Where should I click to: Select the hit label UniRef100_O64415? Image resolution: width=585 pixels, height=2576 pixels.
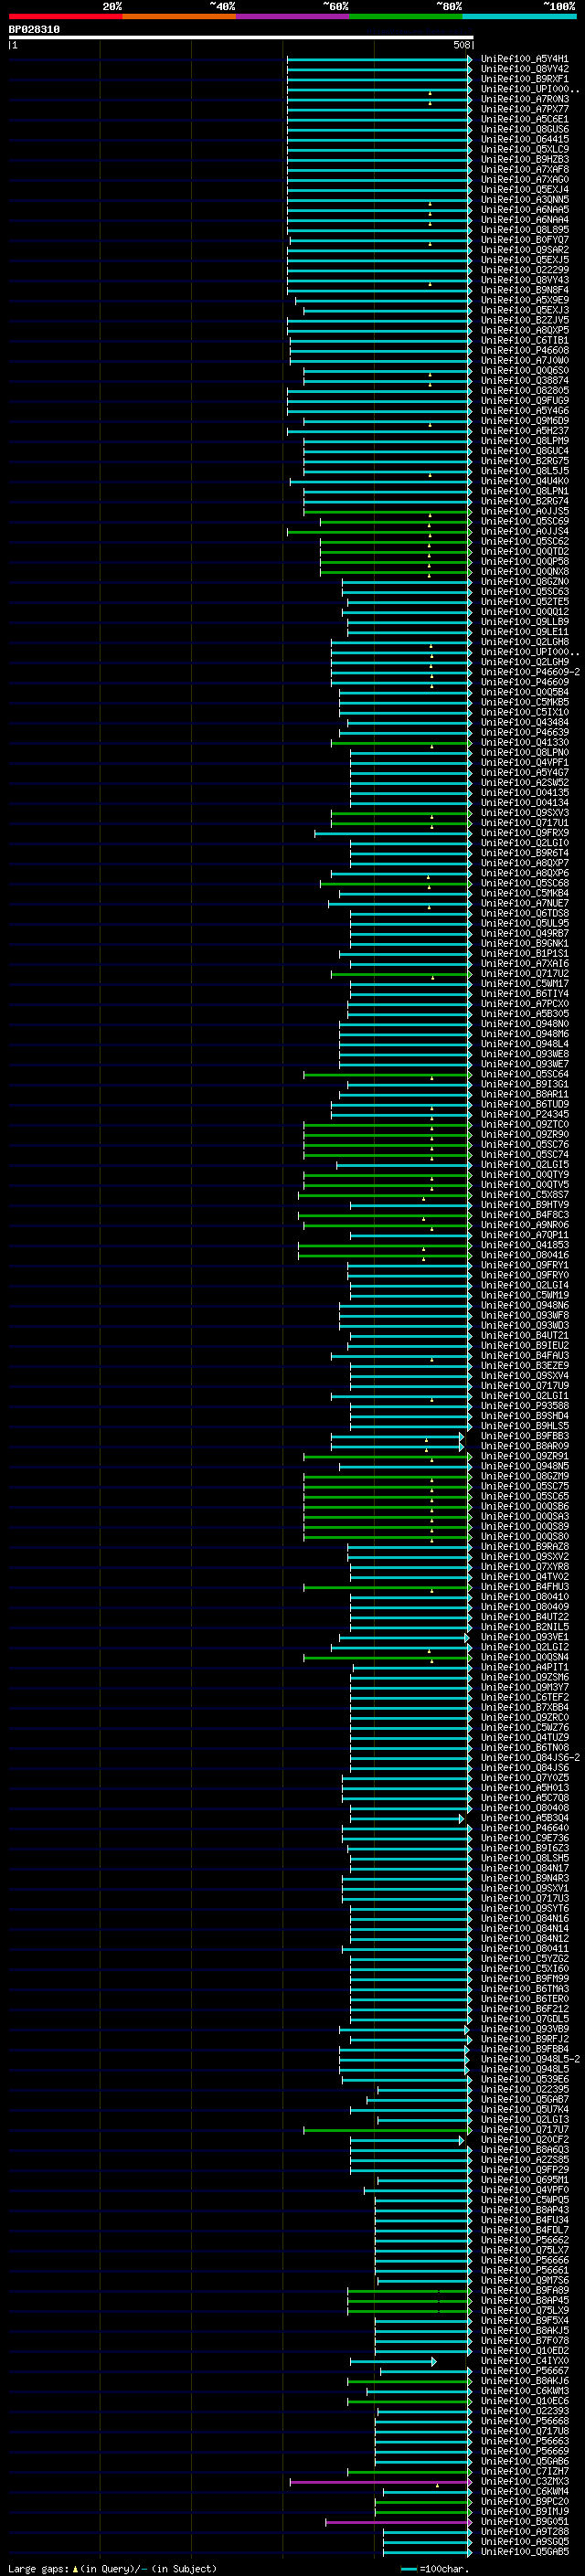(x=524, y=139)
